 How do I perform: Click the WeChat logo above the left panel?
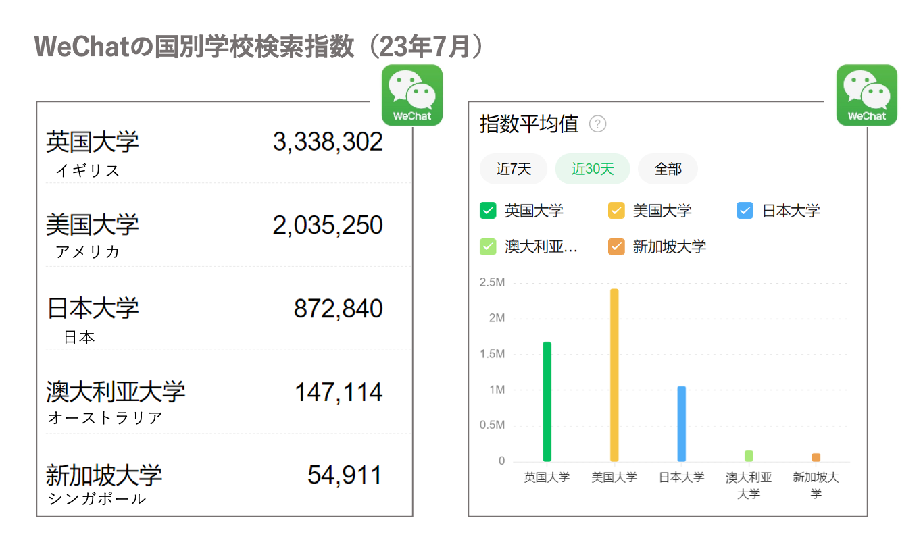pyautogui.click(x=411, y=95)
